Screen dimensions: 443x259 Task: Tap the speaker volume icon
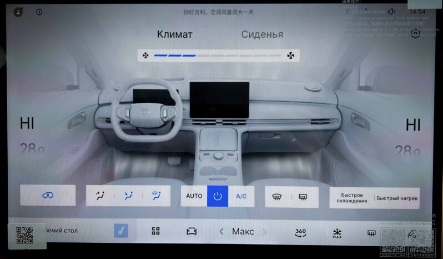tap(391, 12)
